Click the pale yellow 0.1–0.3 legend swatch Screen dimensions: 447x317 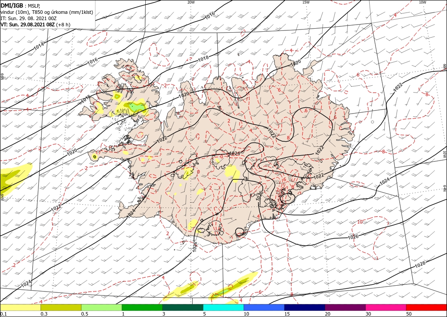click(21, 308)
